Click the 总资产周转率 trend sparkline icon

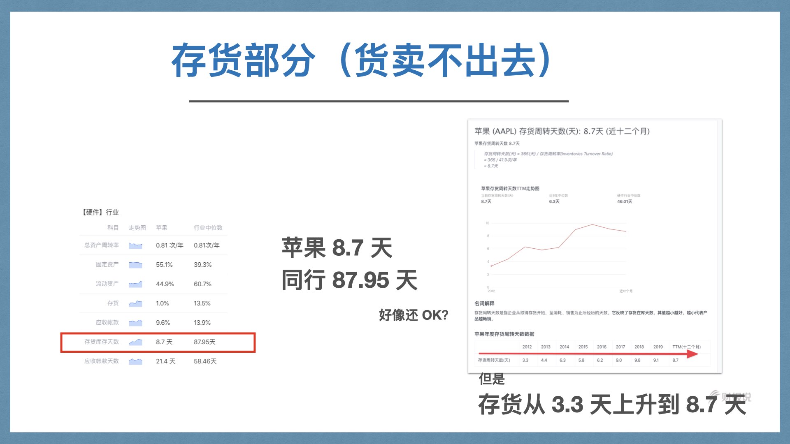point(135,246)
